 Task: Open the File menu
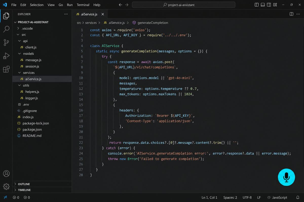pyautogui.click(x=14, y=5)
